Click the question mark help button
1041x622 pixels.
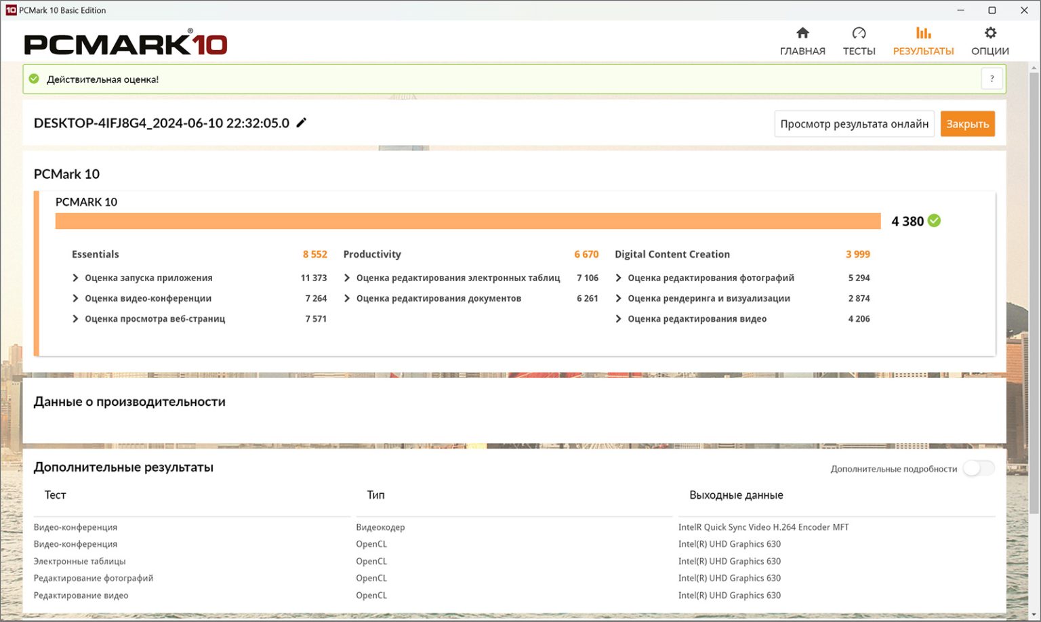point(992,79)
